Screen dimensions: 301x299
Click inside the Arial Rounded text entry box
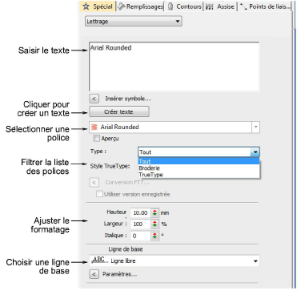[174, 67]
